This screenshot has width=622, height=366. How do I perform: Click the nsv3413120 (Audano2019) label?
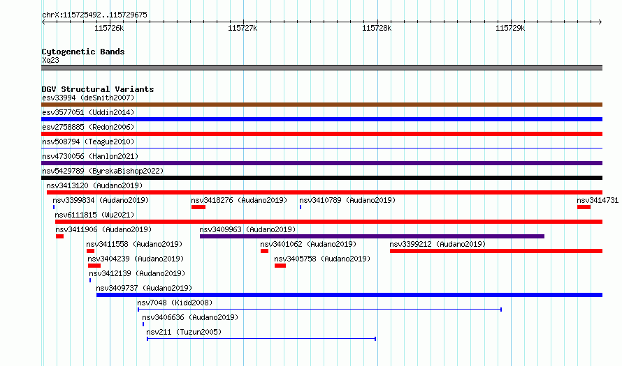tap(94, 185)
